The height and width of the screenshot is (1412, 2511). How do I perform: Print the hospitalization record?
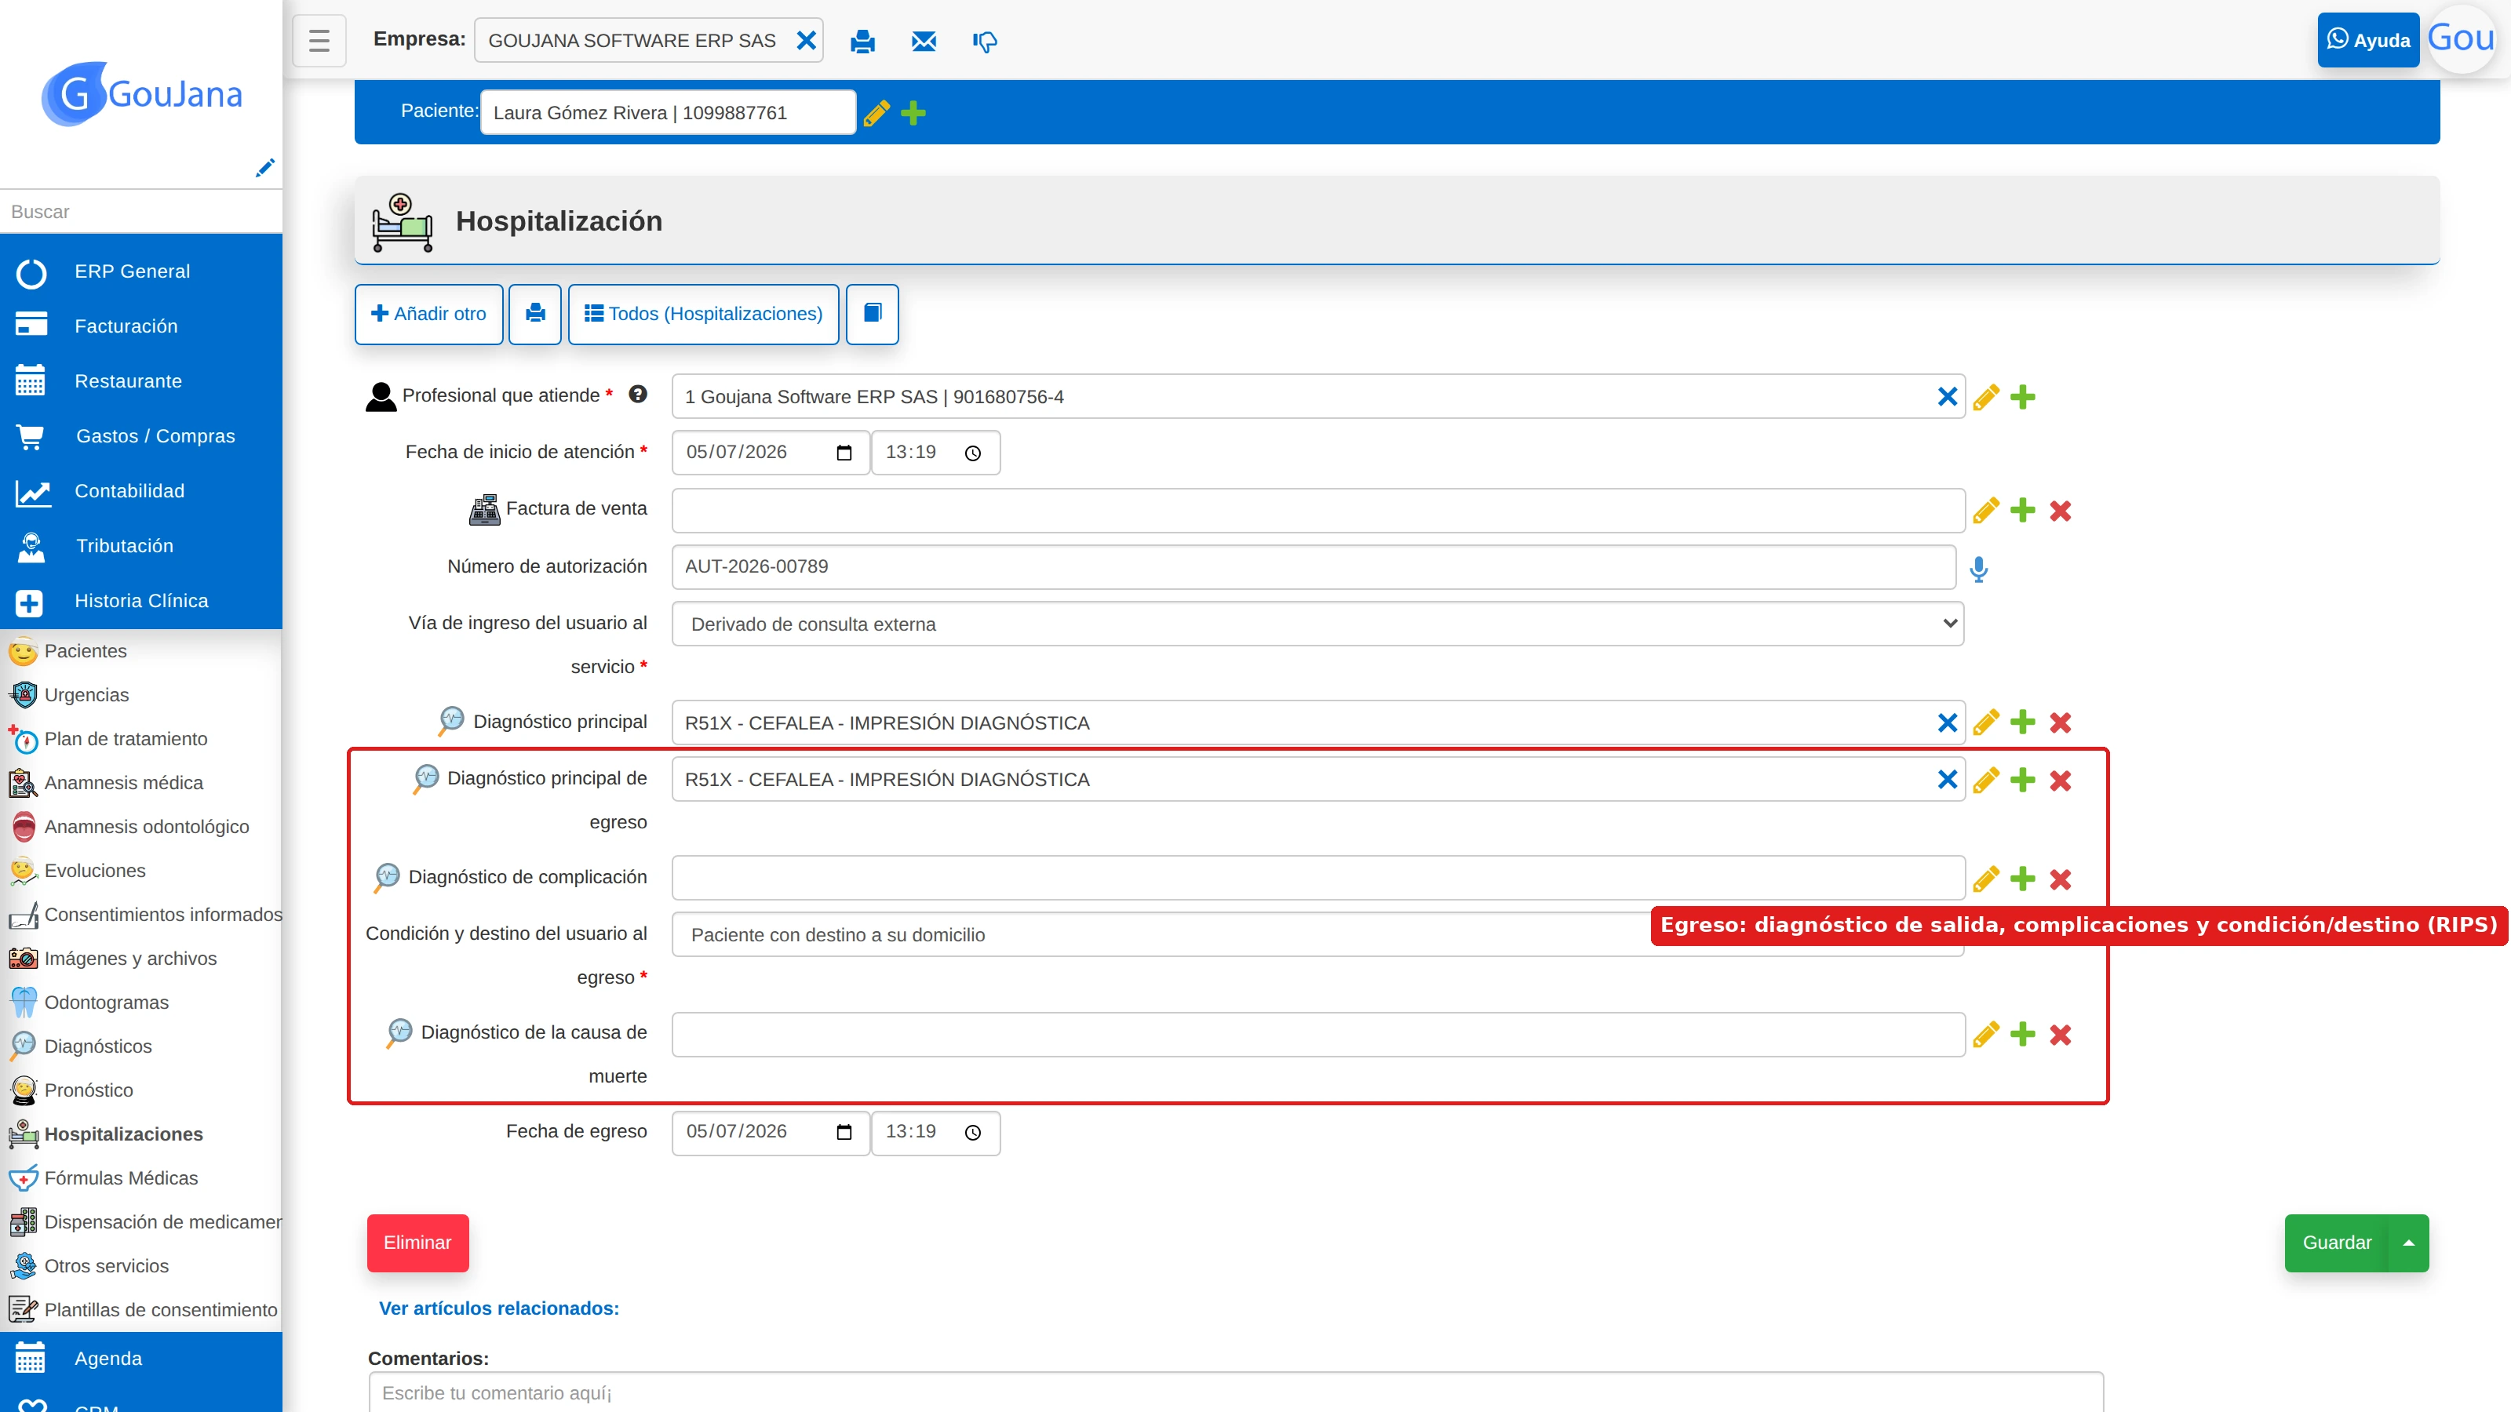[x=535, y=314]
